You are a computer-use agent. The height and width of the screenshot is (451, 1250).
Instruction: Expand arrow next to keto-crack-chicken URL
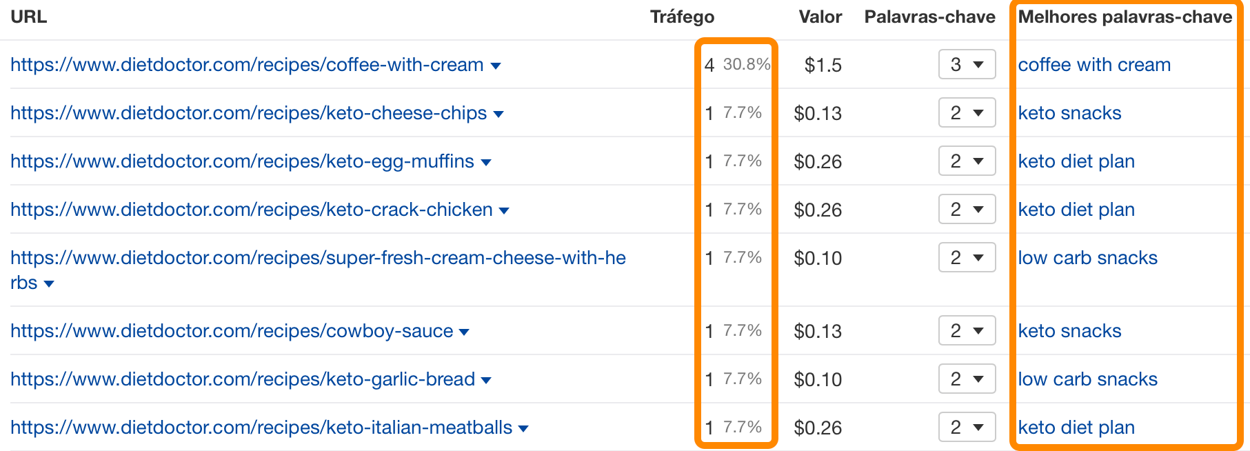504,211
